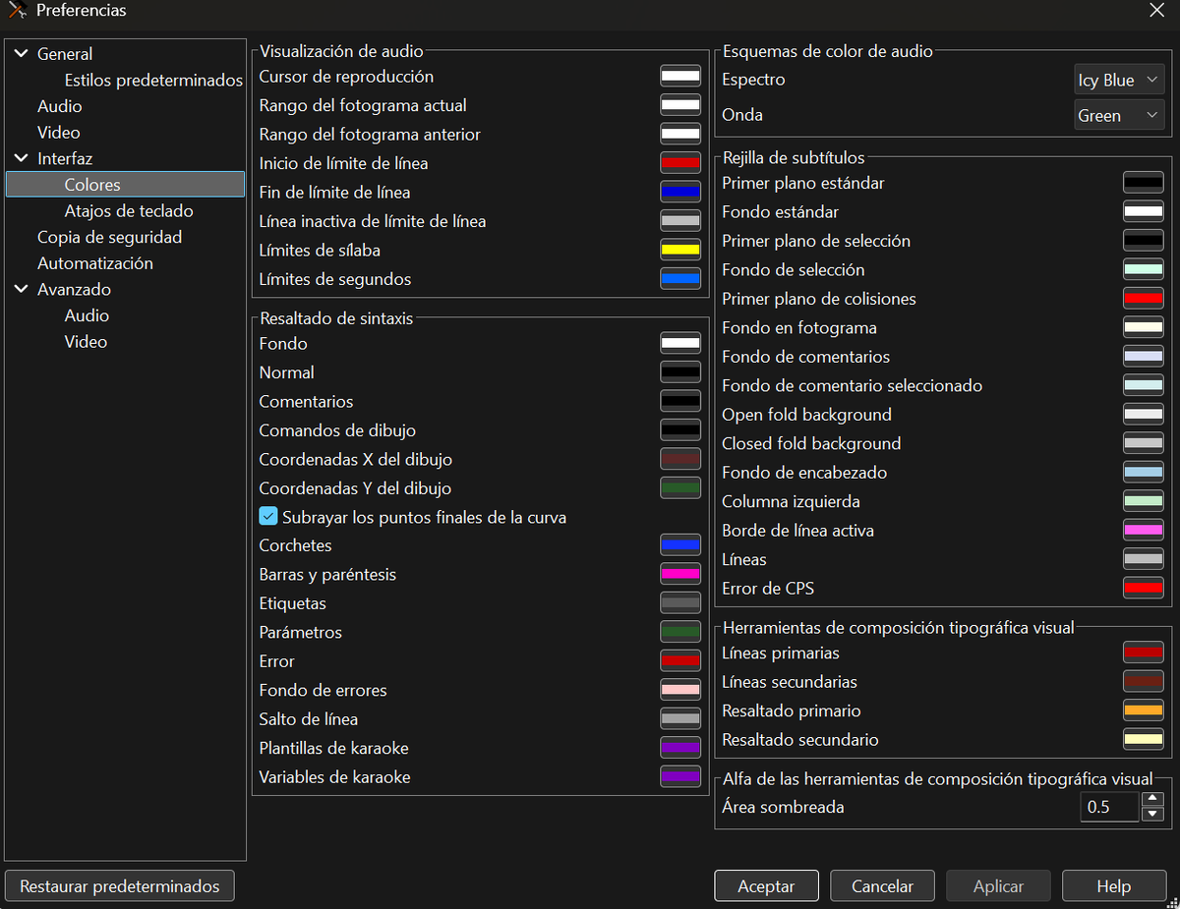
Task: Click the Cancelar button
Action: click(883, 886)
